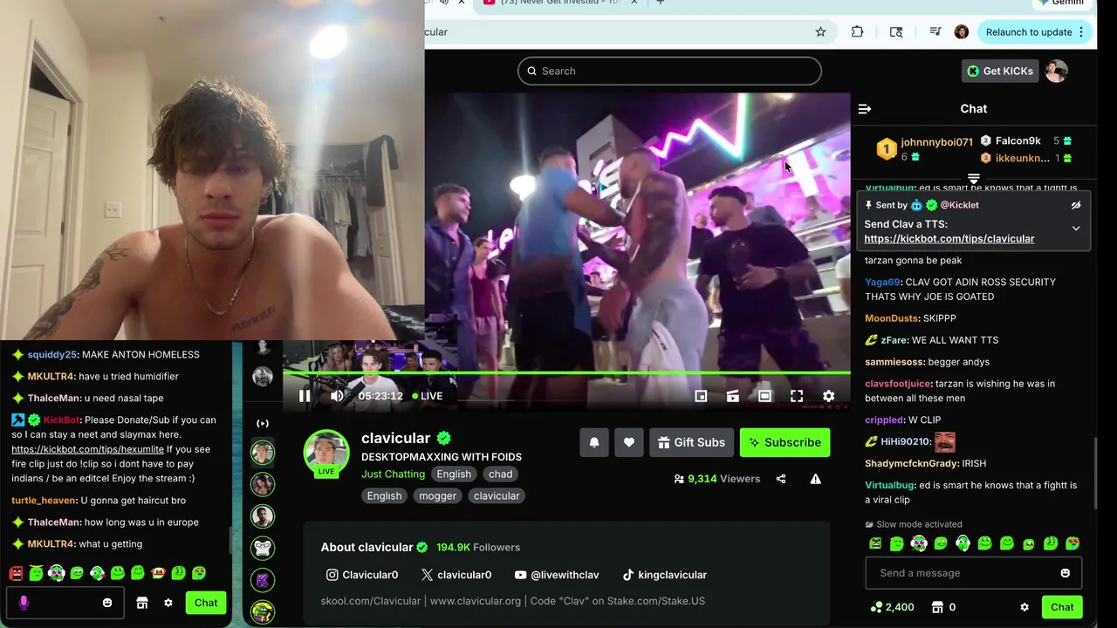Click Virtualbug username in bottom message
Image resolution: width=1117 pixels, height=628 pixels.
(x=889, y=485)
